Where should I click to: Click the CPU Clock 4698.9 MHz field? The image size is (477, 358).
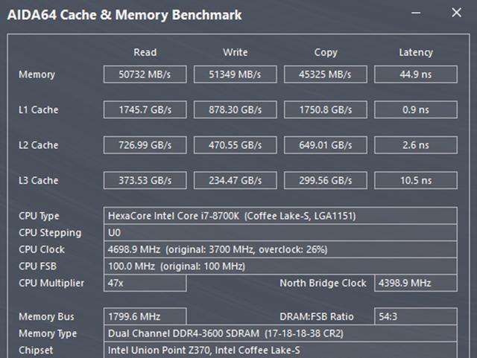pyautogui.click(x=281, y=249)
